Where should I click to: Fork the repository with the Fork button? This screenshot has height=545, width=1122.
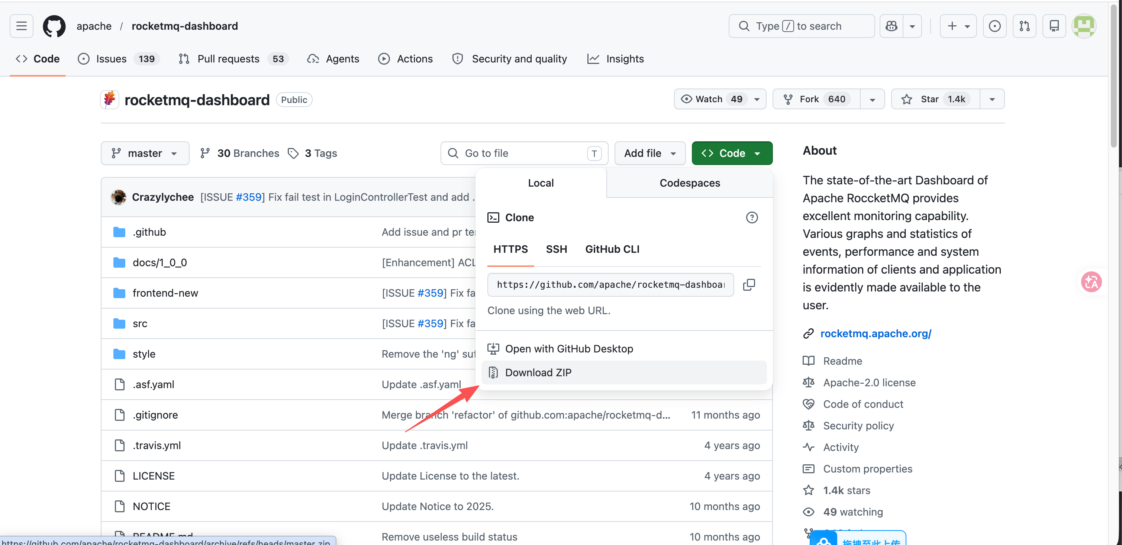(x=817, y=99)
